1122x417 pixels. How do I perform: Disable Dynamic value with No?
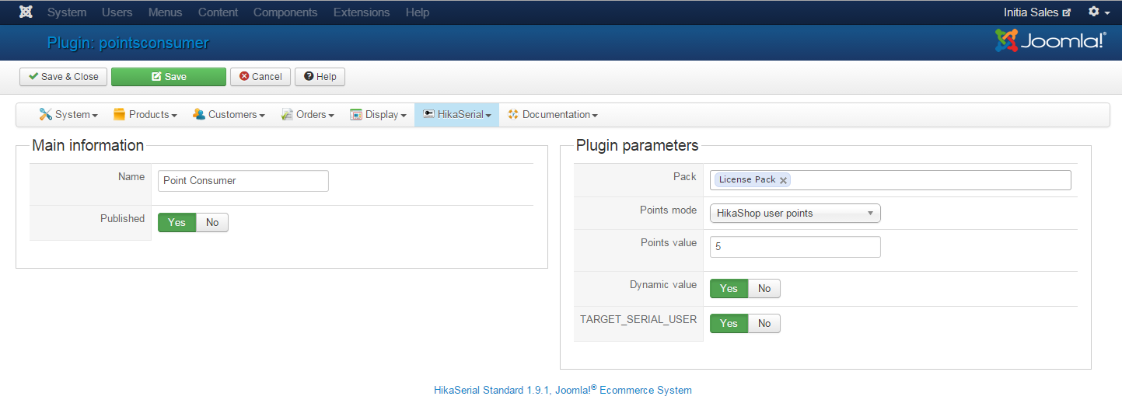(764, 289)
